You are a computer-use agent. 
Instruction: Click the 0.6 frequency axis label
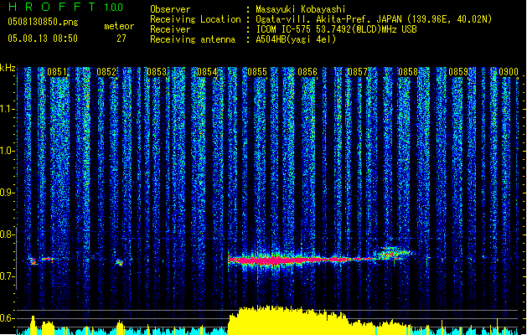click(8, 318)
